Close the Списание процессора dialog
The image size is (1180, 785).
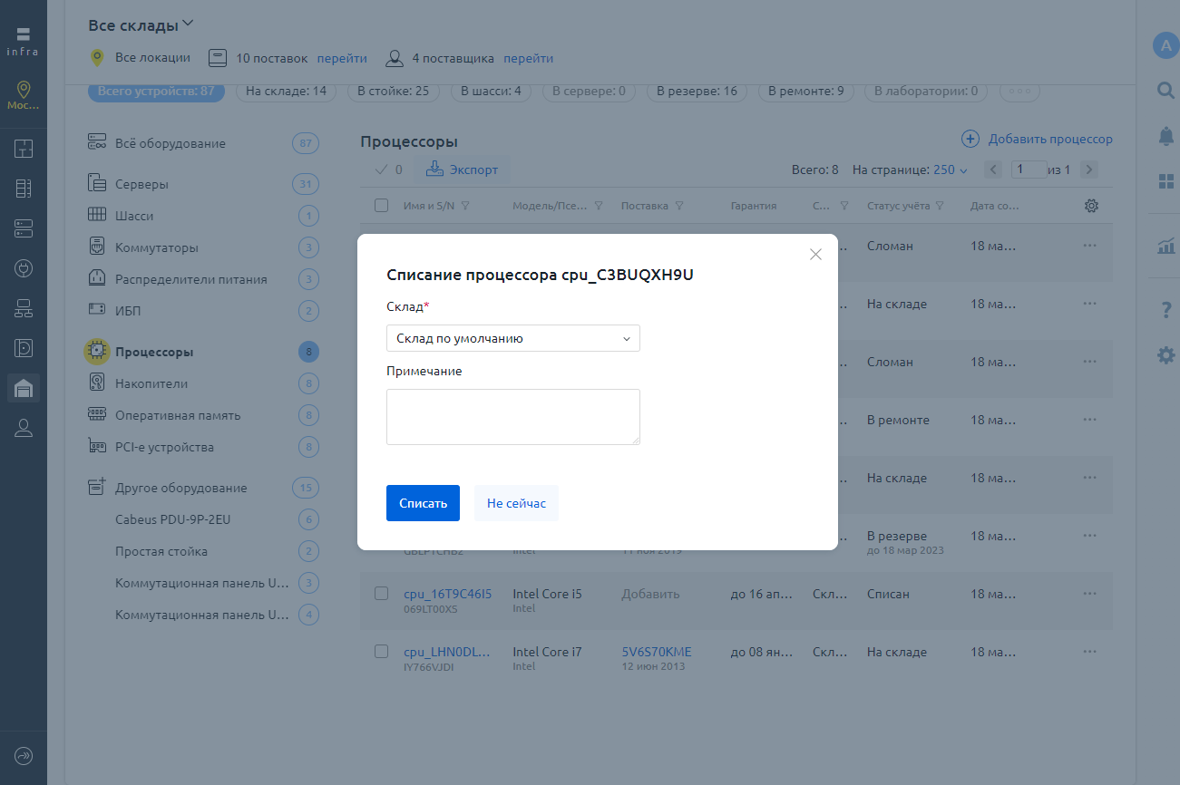(x=815, y=255)
